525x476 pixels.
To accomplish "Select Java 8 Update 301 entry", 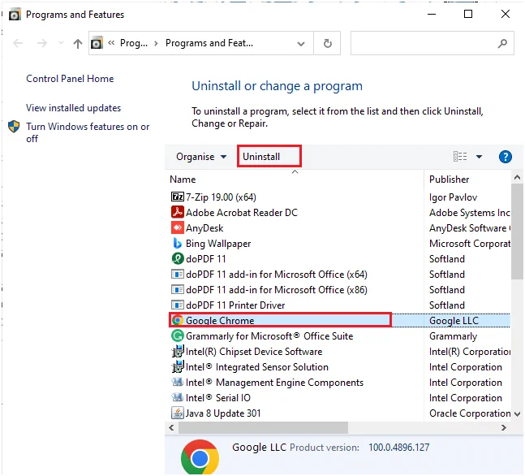I will [x=223, y=413].
